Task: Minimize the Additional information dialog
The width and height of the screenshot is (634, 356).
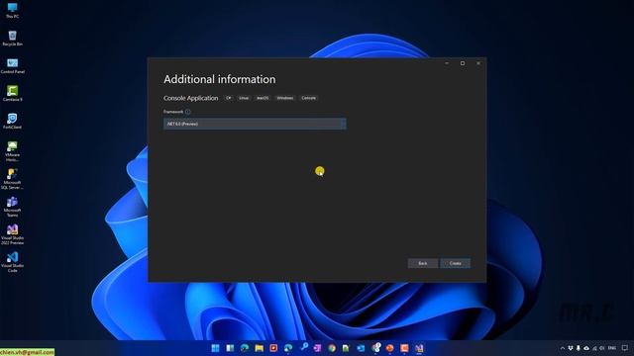Action: pos(447,63)
